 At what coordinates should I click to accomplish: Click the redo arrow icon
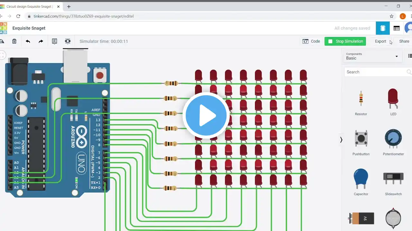point(41,41)
